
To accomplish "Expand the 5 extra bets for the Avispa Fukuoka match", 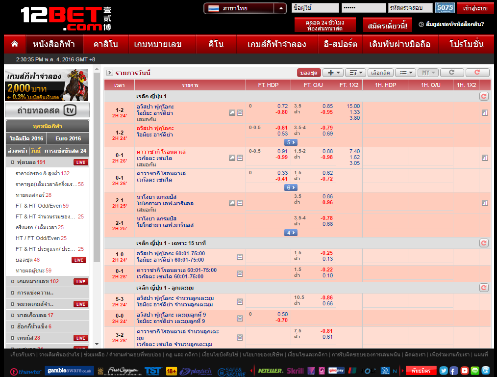I will click(291, 142).
